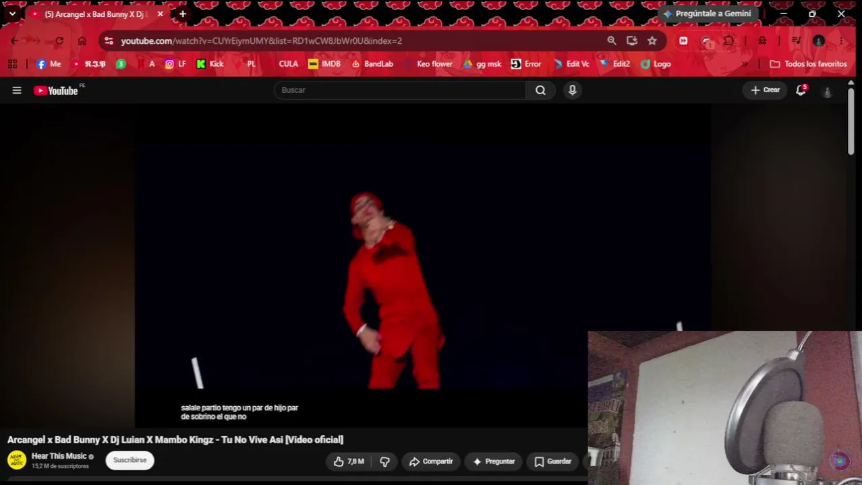Select the Arcangel x Bad Bunny tab
The width and height of the screenshot is (862, 485).
[x=94, y=14]
